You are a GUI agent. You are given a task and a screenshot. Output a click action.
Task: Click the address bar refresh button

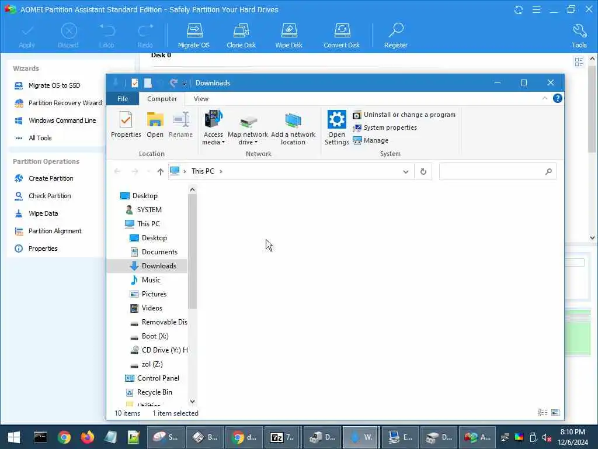tap(423, 171)
